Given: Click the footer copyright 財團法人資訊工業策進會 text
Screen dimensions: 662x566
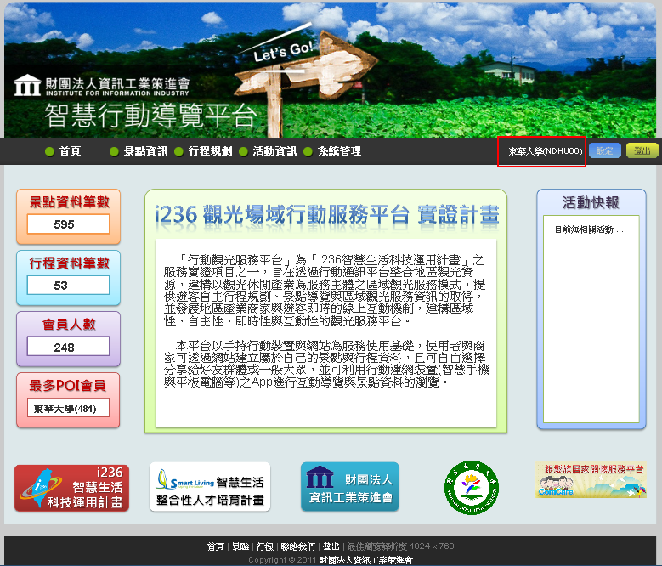Looking at the screenshot, I should click(365, 560).
